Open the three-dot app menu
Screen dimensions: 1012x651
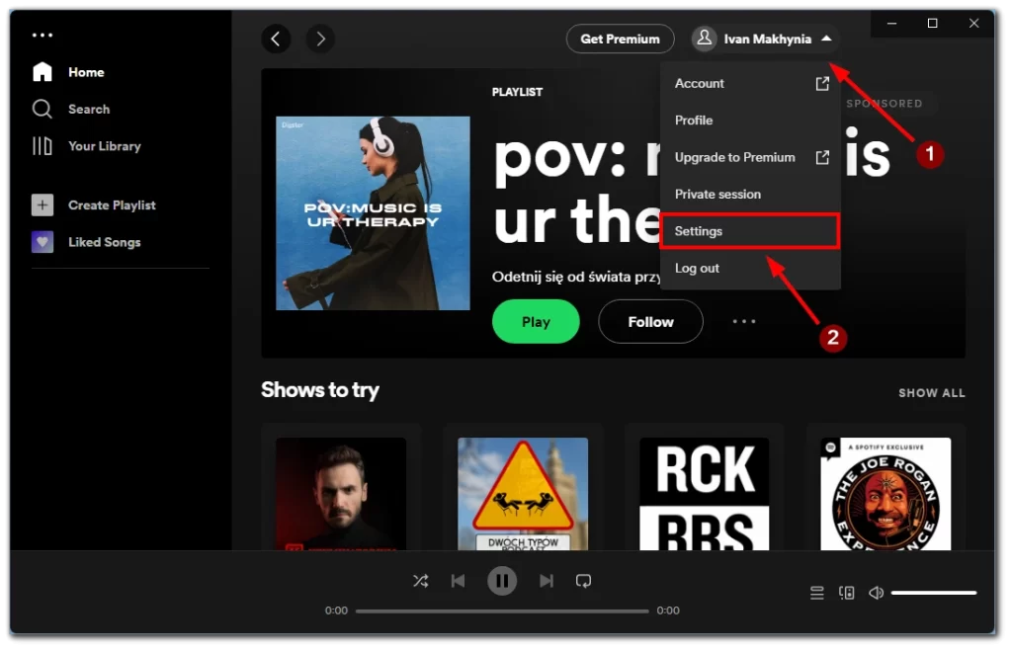(42, 35)
